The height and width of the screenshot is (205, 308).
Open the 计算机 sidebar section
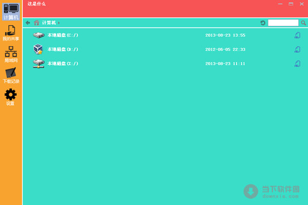[x=11, y=11]
